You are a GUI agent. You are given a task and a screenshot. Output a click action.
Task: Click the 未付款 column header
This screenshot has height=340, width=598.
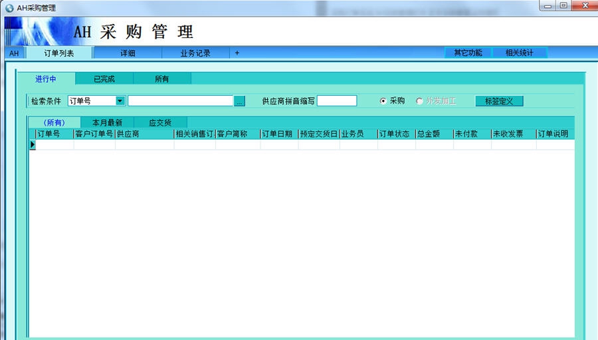click(472, 134)
